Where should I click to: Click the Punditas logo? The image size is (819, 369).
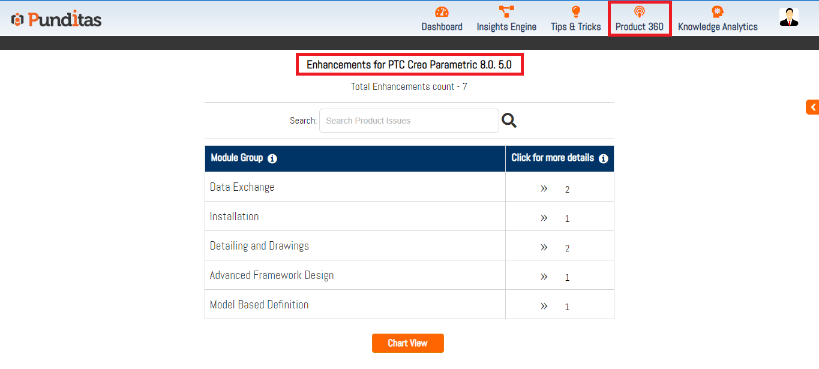(56, 19)
